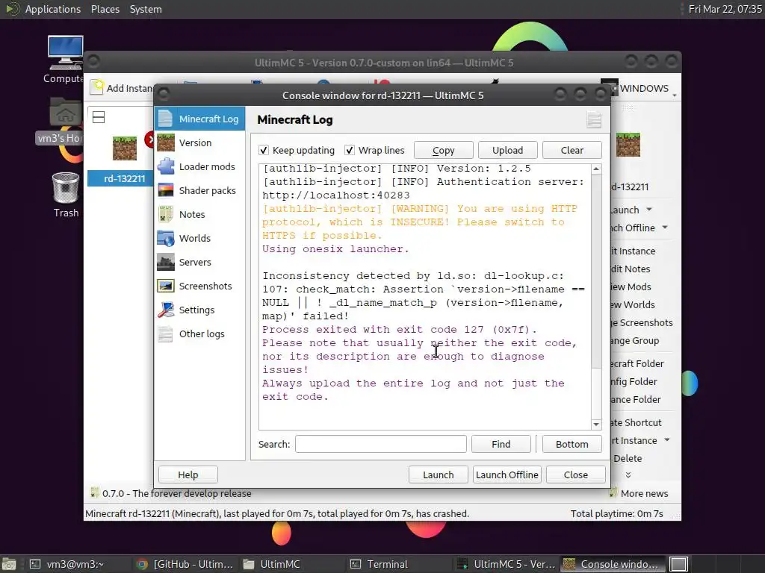Click Add Instance in UltimMC main window
The image size is (765, 573).
(123, 88)
